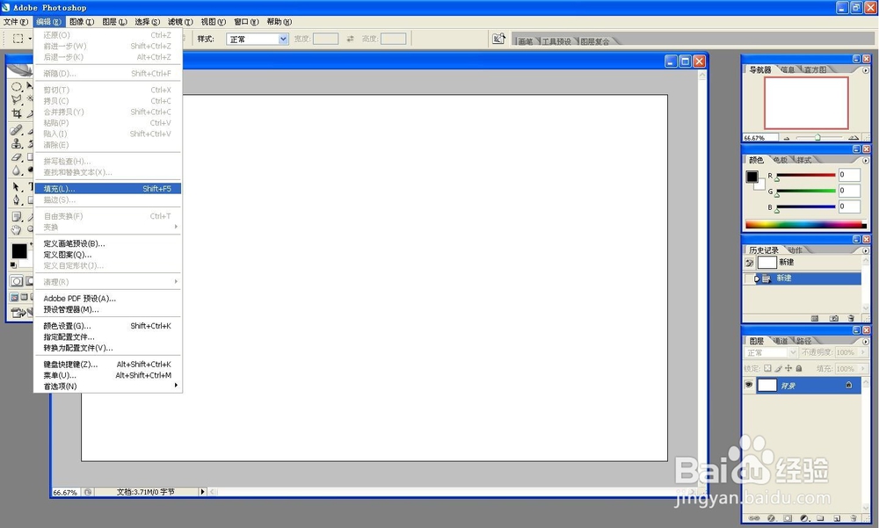Click the navigator zoom slider
The height and width of the screenshot is (528, 879).
click(x=817, y=137)
